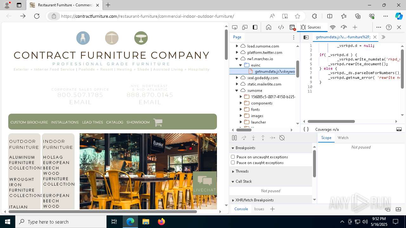This screenshot has height=228, width=406.
Task: Open Customize and control DevTools ellipsis
Action: tap(379, 27)
